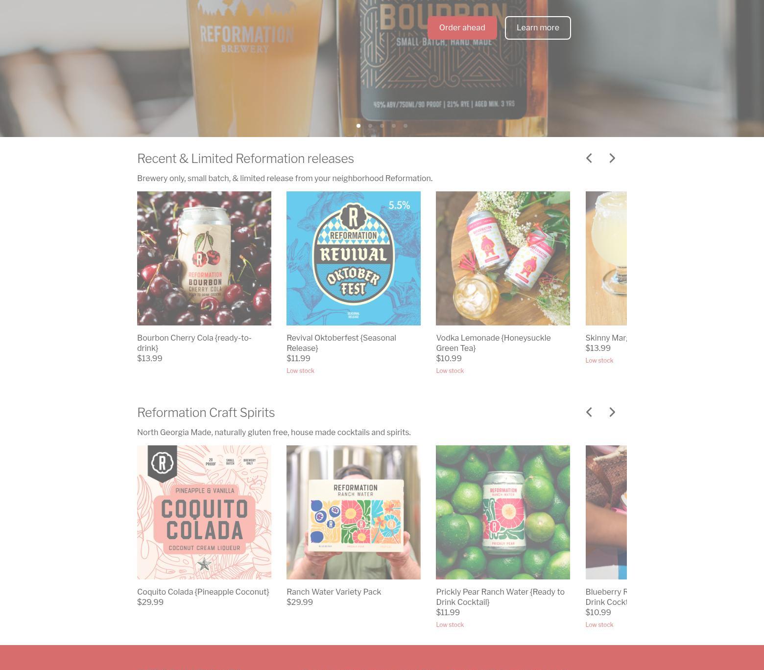
Task: Select the fifth hero carousel dot
Action: click(x=406, y=126)
